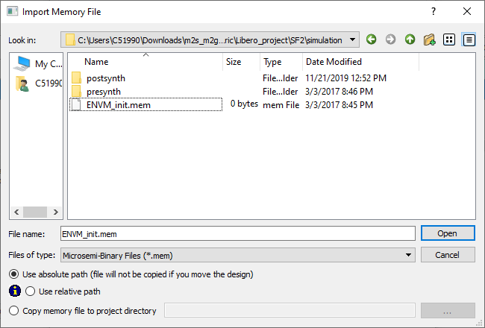Sort by the Date Modified column header

pos(334,62)
